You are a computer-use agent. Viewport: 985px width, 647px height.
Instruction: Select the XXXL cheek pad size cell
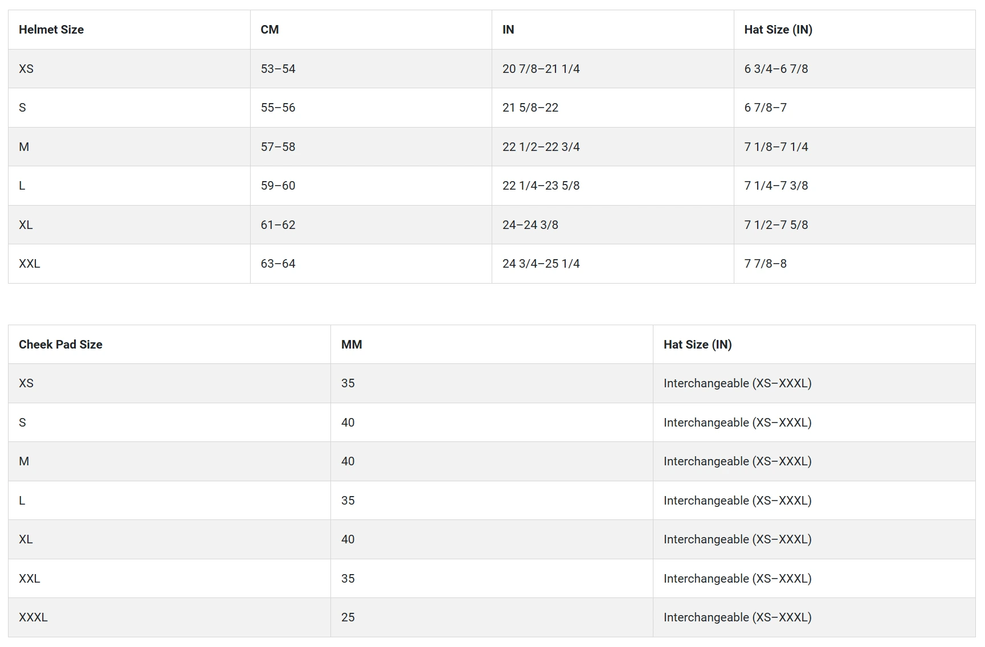tap(33, 617)
